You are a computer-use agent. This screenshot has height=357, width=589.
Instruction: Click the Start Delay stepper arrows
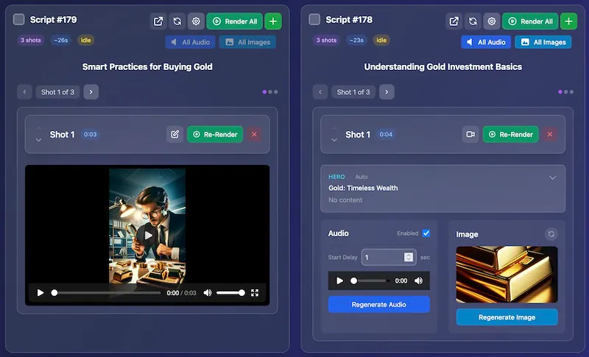coord(409,257)
